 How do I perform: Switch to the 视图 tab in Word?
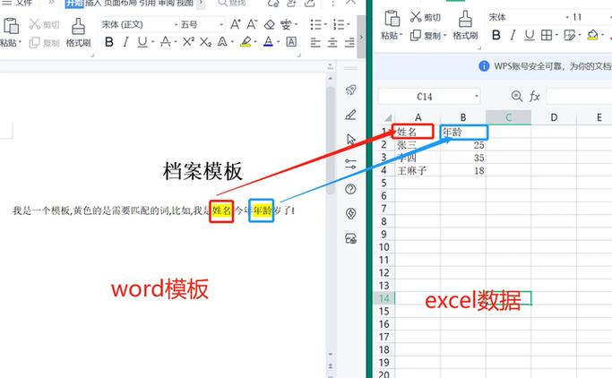click(185, 3)
